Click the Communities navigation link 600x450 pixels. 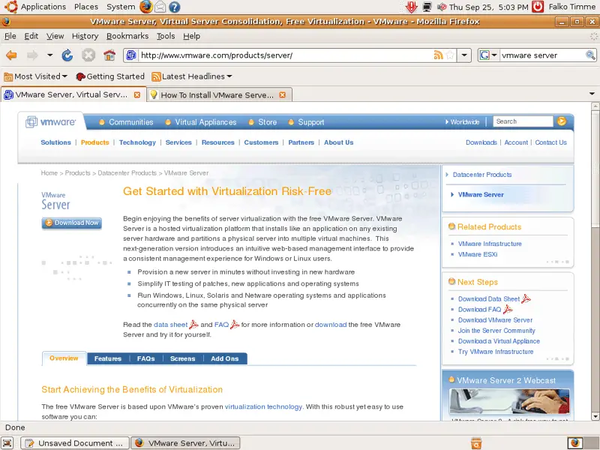130,122
